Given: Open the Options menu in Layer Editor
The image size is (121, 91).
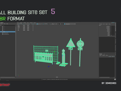Looking at the screenshot, I should point(104,55).
